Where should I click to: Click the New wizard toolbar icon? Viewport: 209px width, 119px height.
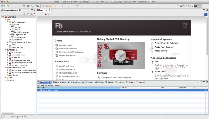tap(4, 6)
